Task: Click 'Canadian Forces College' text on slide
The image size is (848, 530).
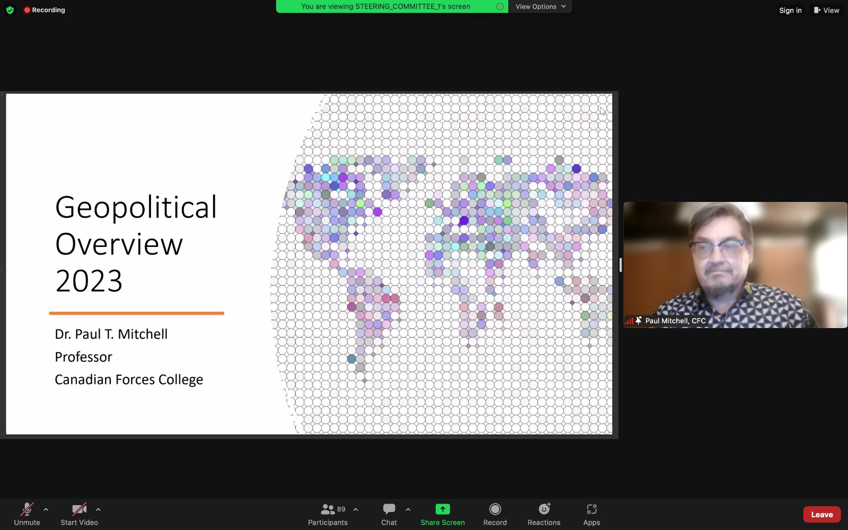Action: coord(129,379)
